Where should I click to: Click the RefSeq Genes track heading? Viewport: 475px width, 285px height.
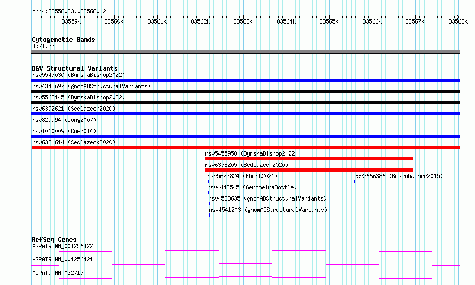(x=54, y=240)
